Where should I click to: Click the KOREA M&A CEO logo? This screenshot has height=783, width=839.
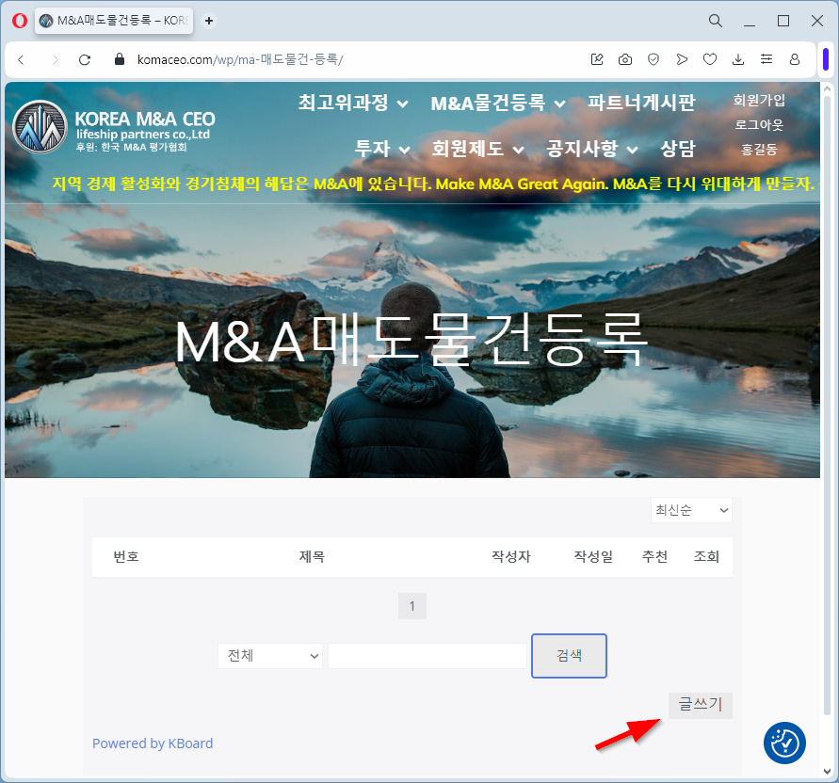click(113, 127)
